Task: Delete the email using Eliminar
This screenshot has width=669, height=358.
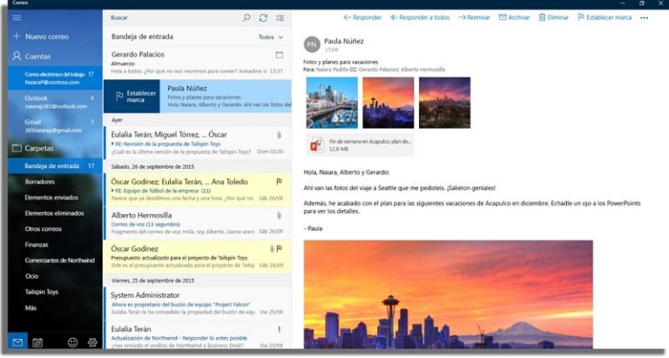Action: click(x=553, y=17)
